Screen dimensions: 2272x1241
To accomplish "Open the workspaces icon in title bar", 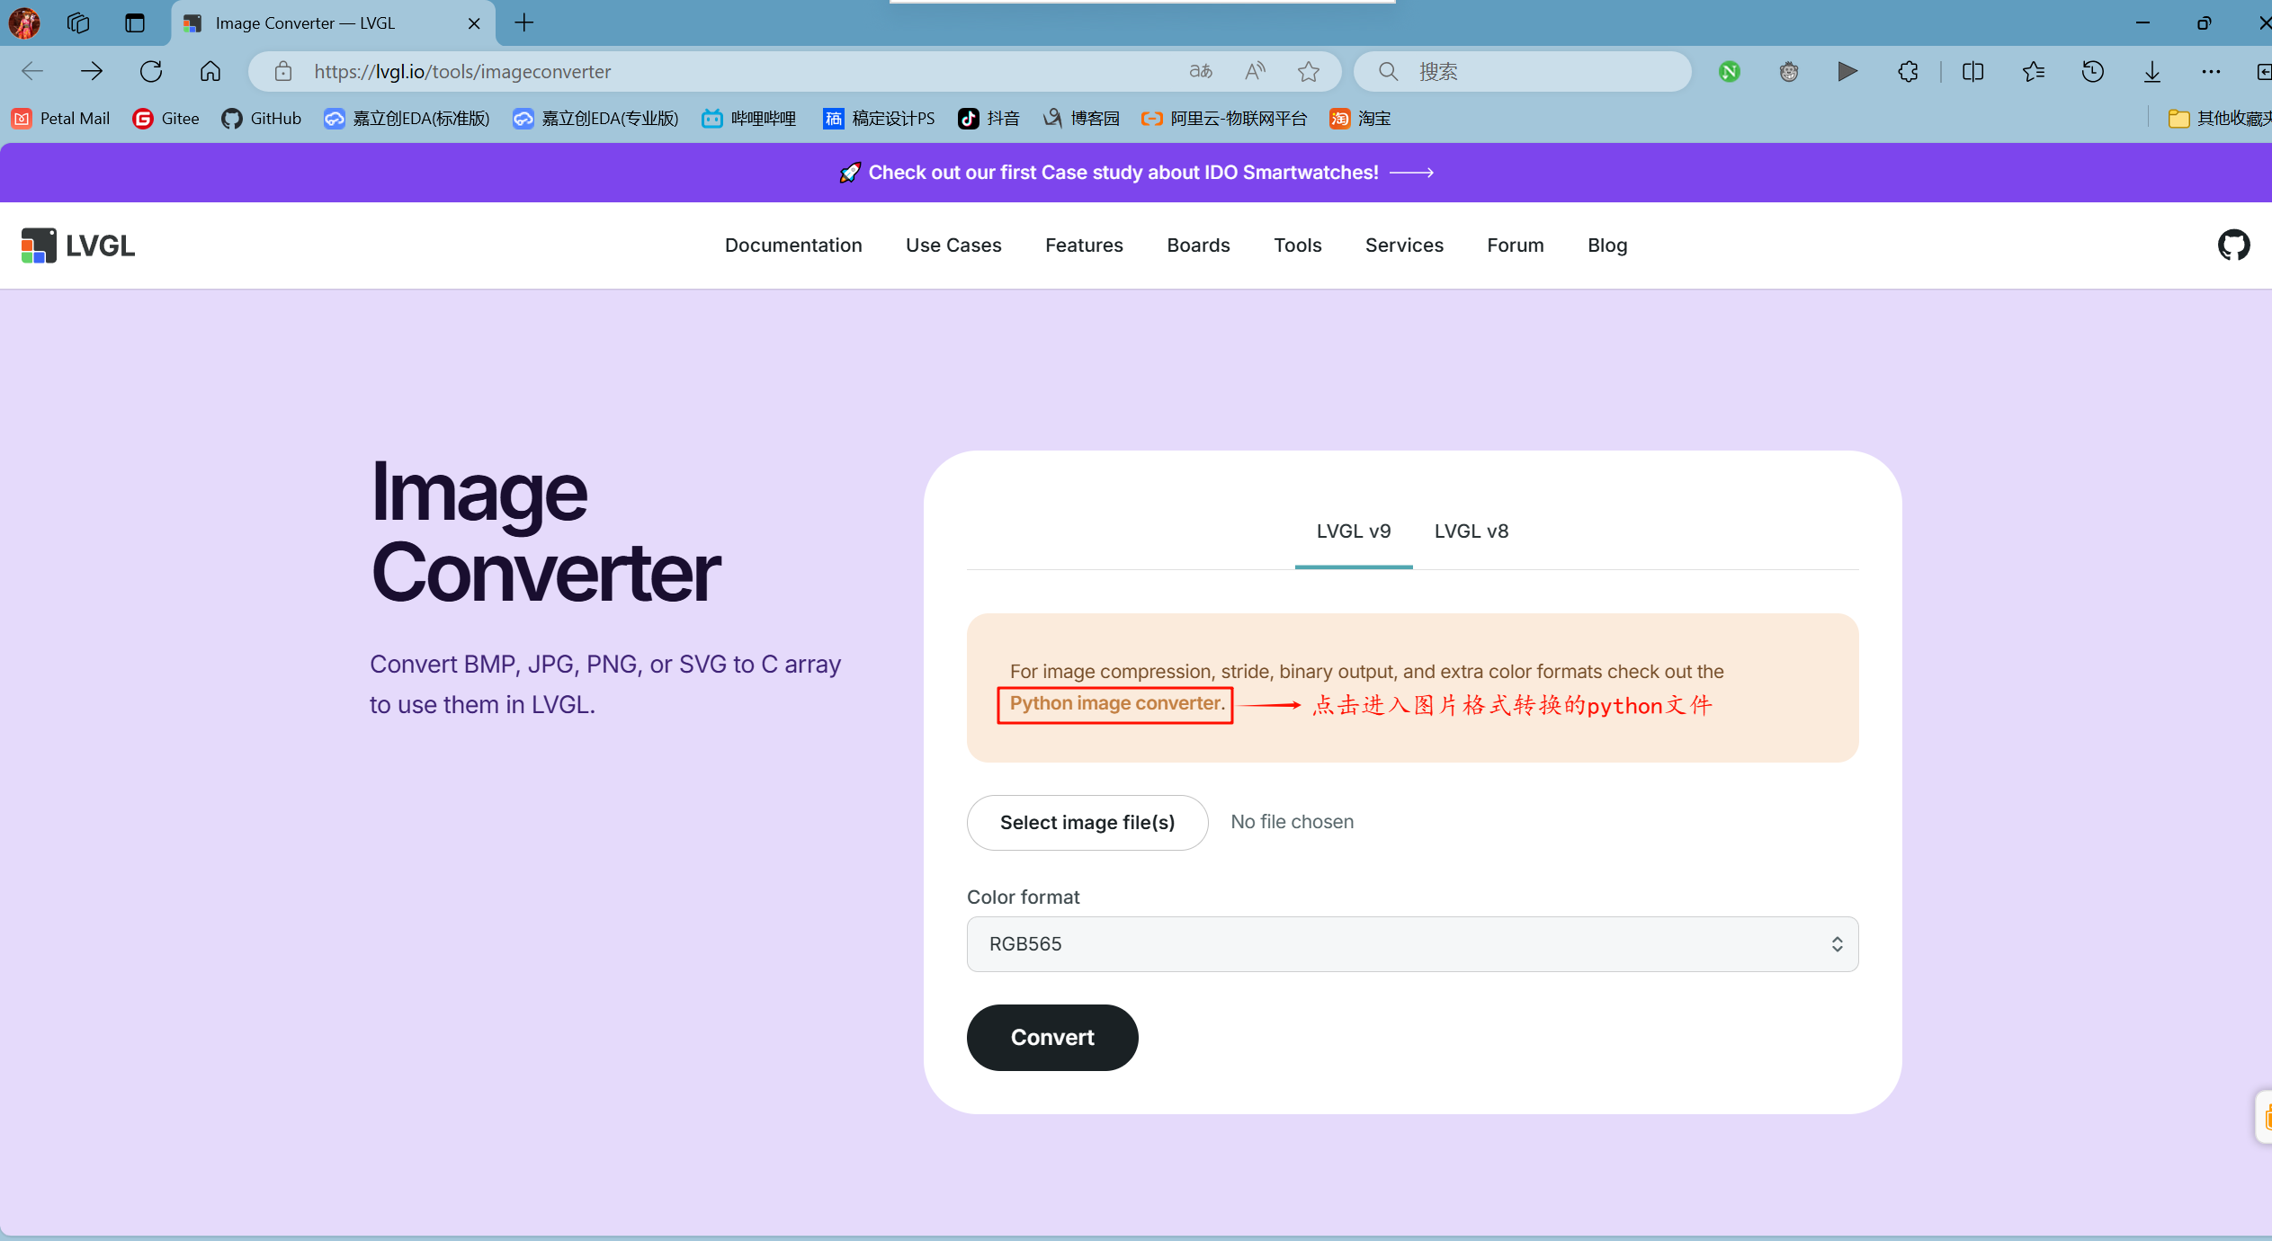I will 78,22.
